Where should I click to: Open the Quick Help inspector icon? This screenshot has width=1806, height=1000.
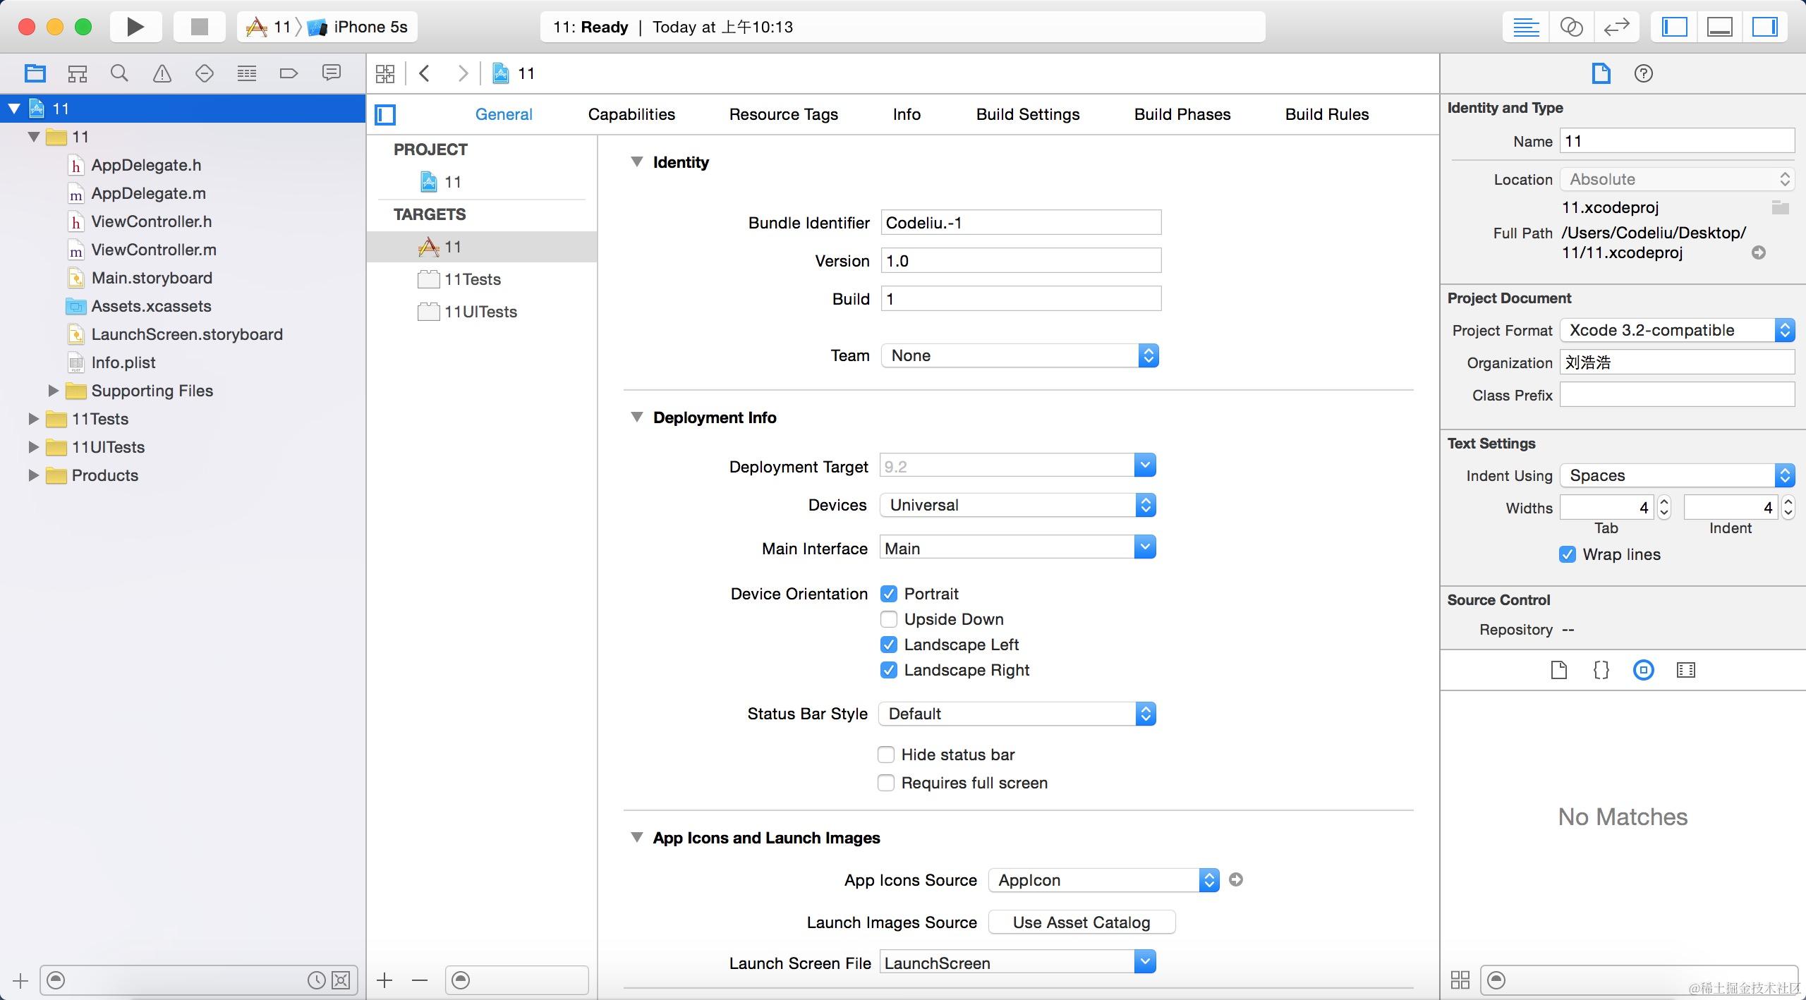1643,73
